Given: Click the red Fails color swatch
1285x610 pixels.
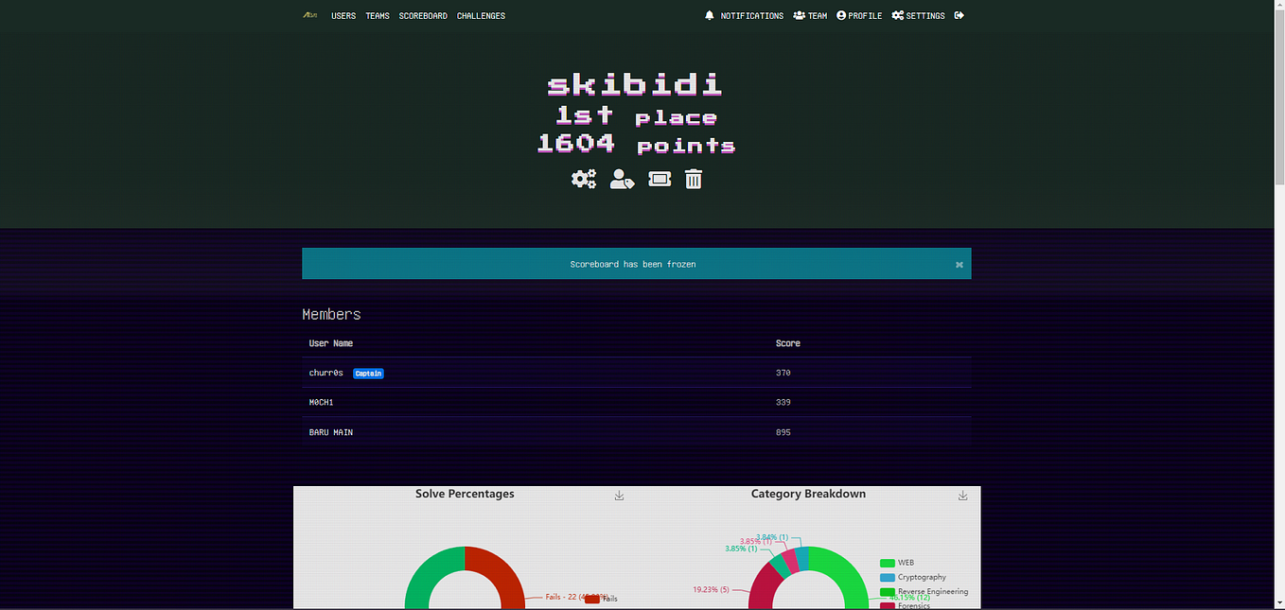Looking at the screenshot, I should coord(591,599).
